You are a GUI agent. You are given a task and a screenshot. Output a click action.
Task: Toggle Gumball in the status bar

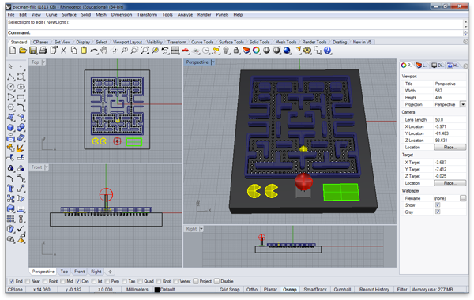point(342,290)
